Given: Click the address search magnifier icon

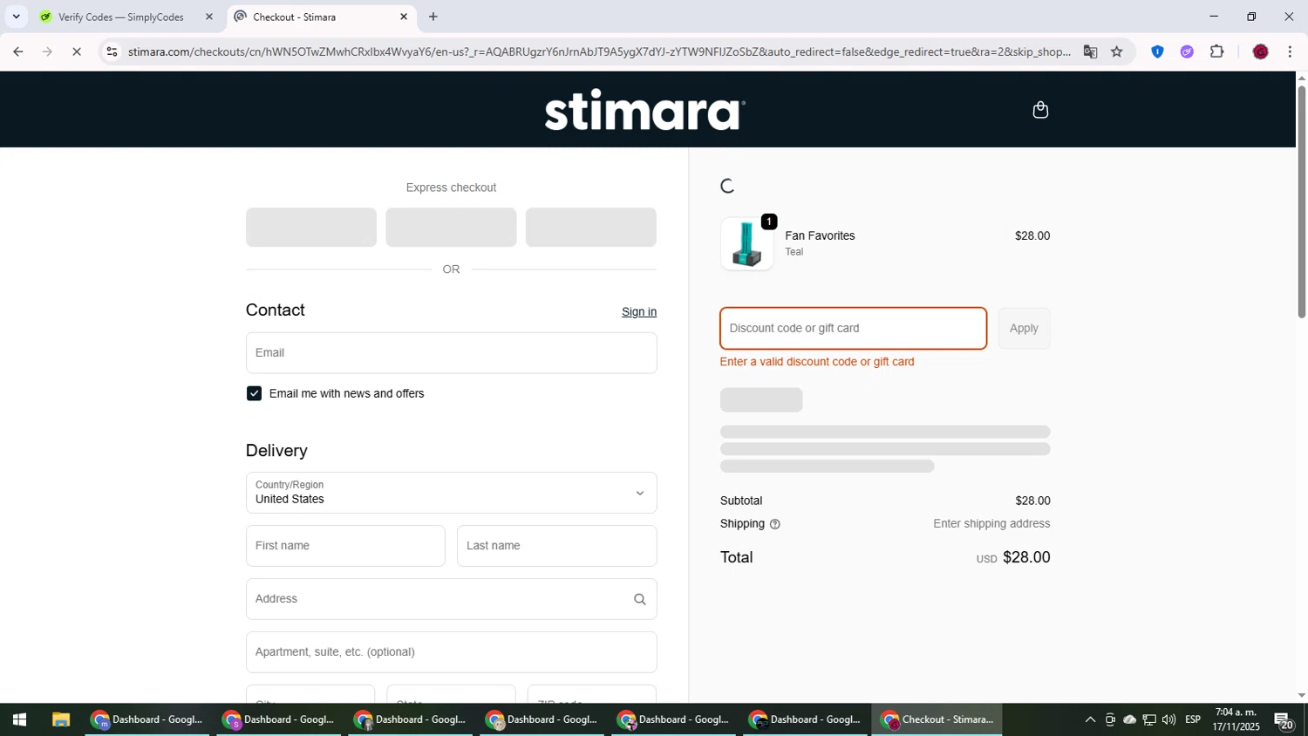Looking at the screenshot, I should tap(639, 599).
